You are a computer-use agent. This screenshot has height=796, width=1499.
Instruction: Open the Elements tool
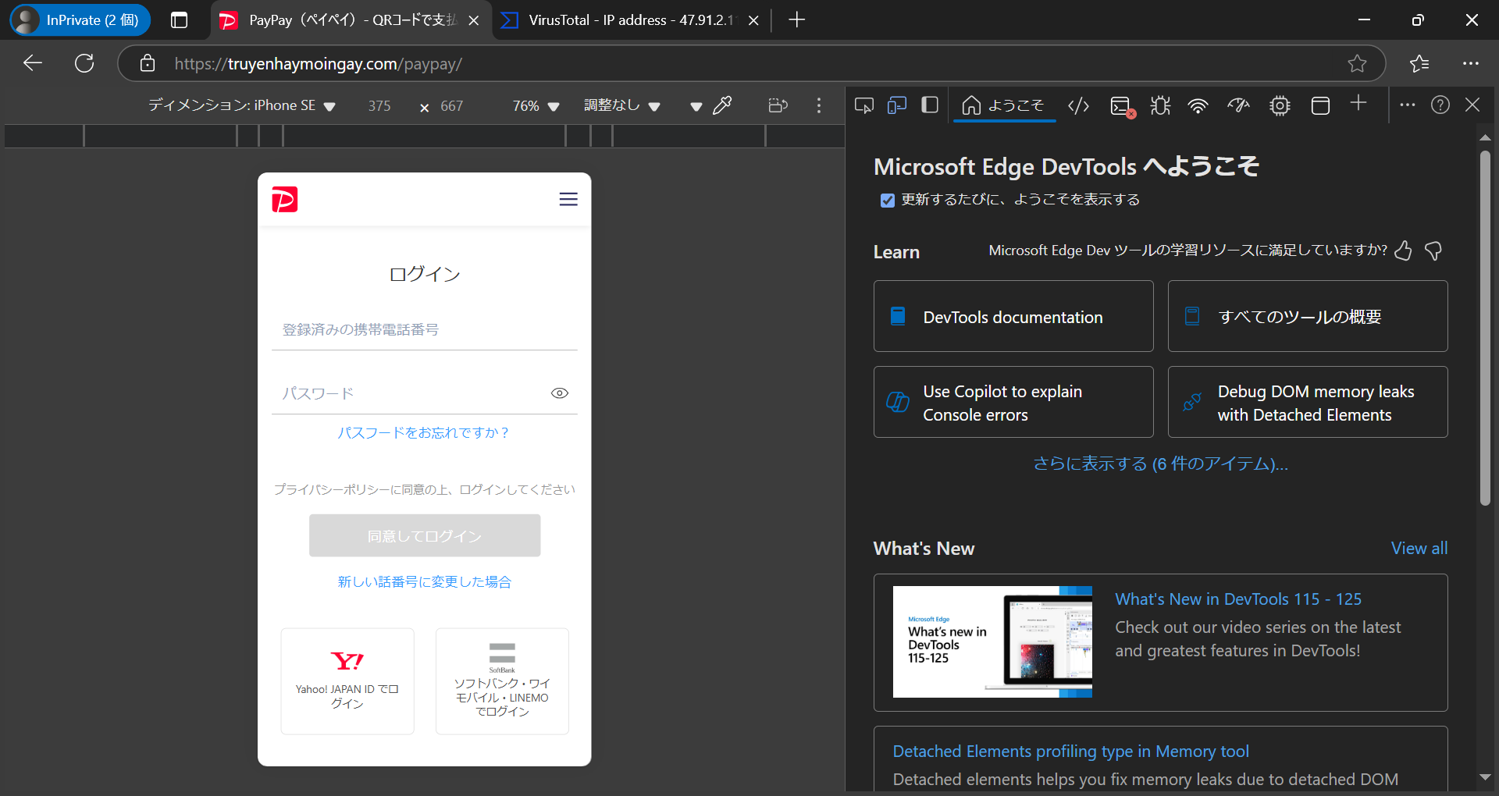point(1078,105)
